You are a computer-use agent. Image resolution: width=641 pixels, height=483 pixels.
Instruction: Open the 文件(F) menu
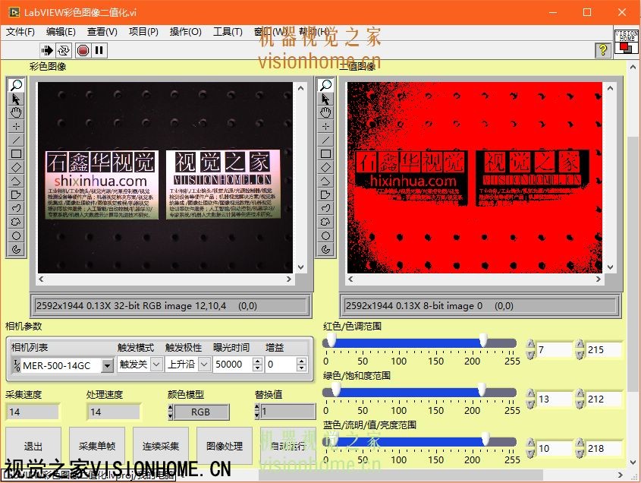pos(20,32)
